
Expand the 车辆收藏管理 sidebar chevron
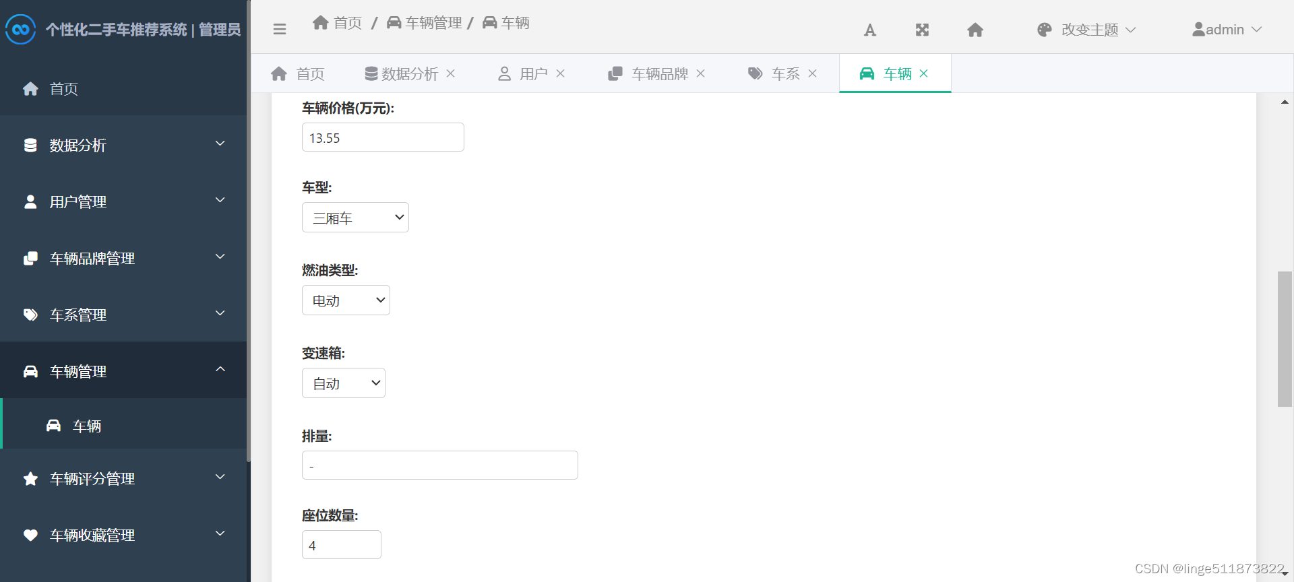pyautogui.click(x=220, y=533)
